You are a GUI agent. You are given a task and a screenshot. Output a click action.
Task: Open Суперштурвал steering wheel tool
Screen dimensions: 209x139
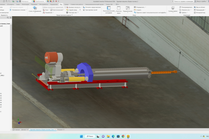click(x=173, y=9)
